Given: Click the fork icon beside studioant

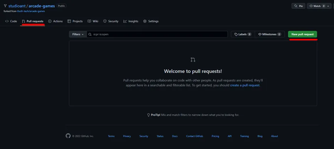Looking at the screenshot, I should (5, 6).
